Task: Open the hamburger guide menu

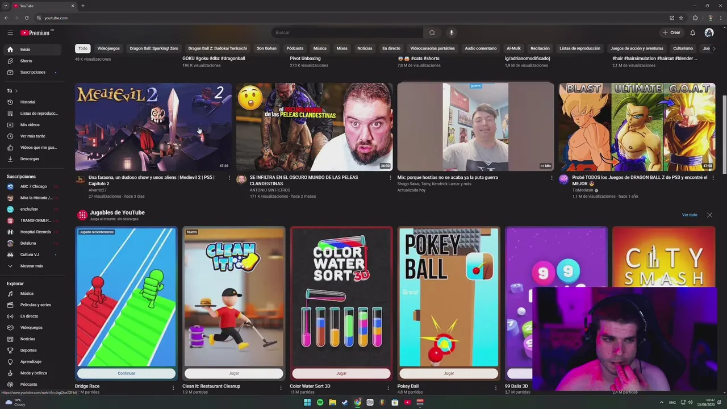Action: pyautogui.click(x=10, y=32)
